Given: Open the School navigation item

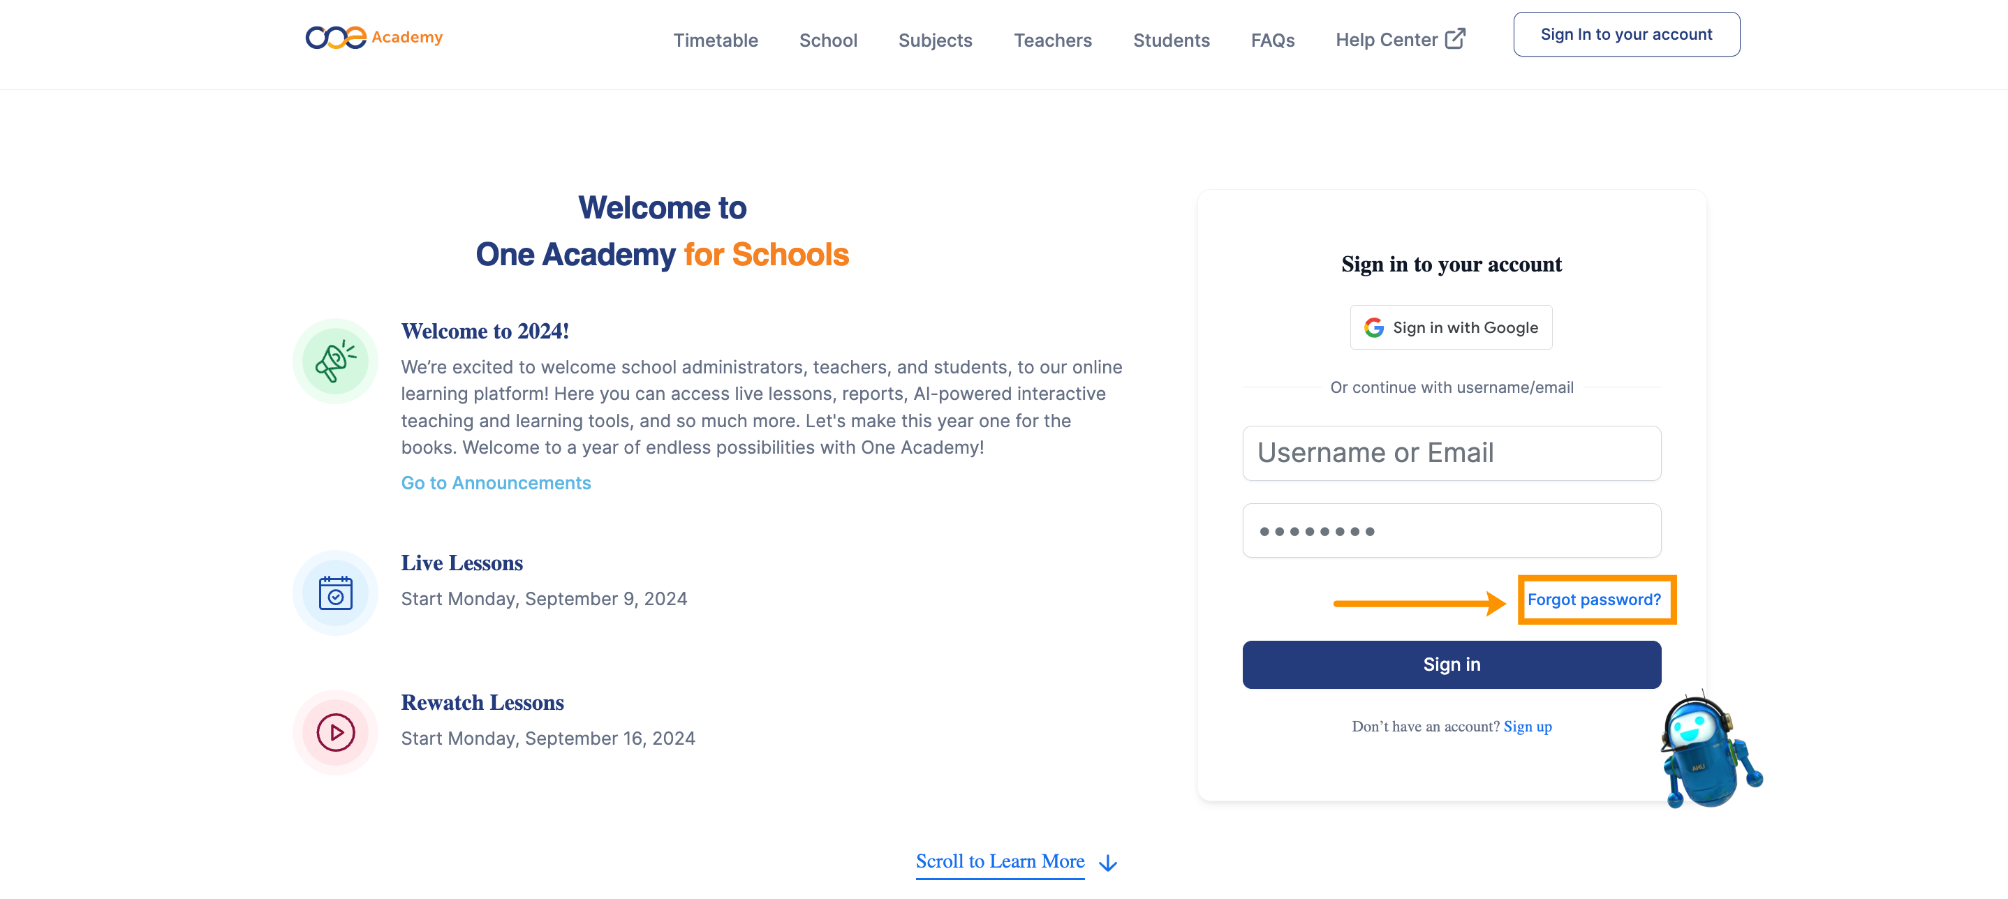Looking at the screenshot, I should click(828, 40).
